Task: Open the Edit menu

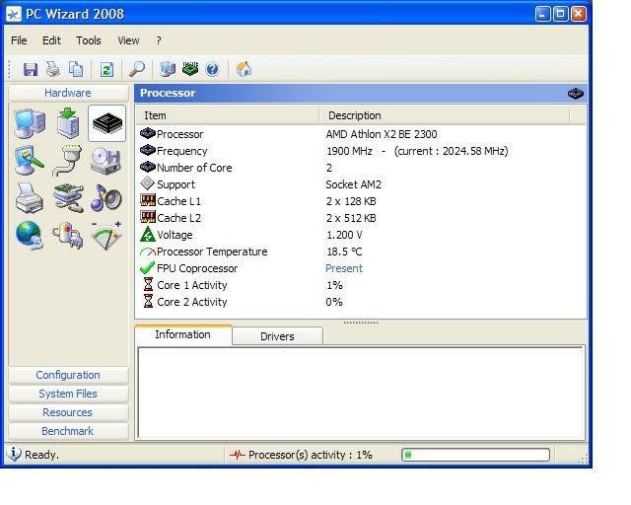Action: [51, 40]
